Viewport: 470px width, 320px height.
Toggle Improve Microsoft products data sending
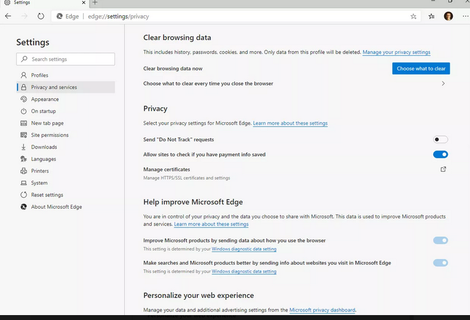[x=441, y=240]
